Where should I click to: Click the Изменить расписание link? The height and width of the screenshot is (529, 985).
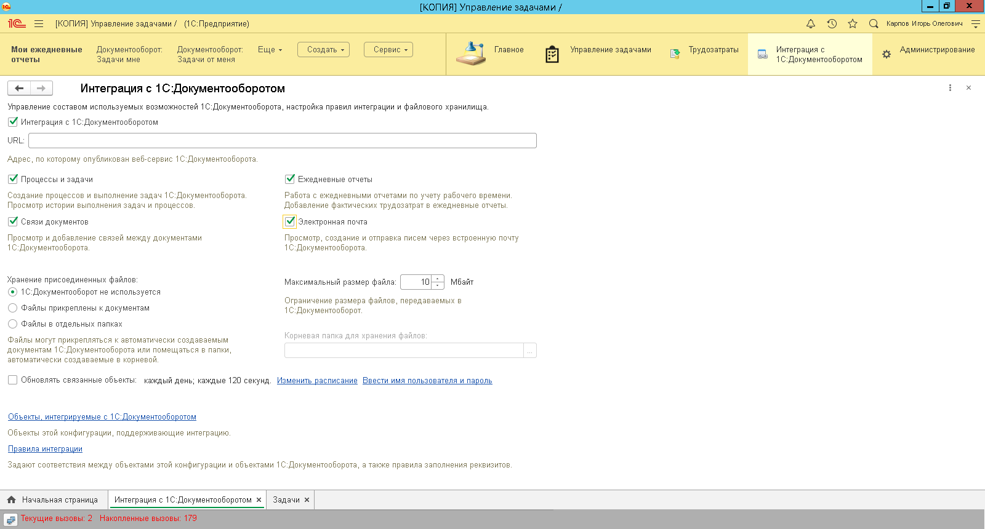coord(317,381)
